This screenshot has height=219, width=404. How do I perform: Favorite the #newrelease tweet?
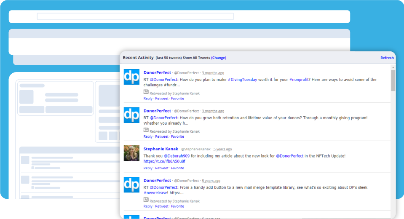click(177, 206)
